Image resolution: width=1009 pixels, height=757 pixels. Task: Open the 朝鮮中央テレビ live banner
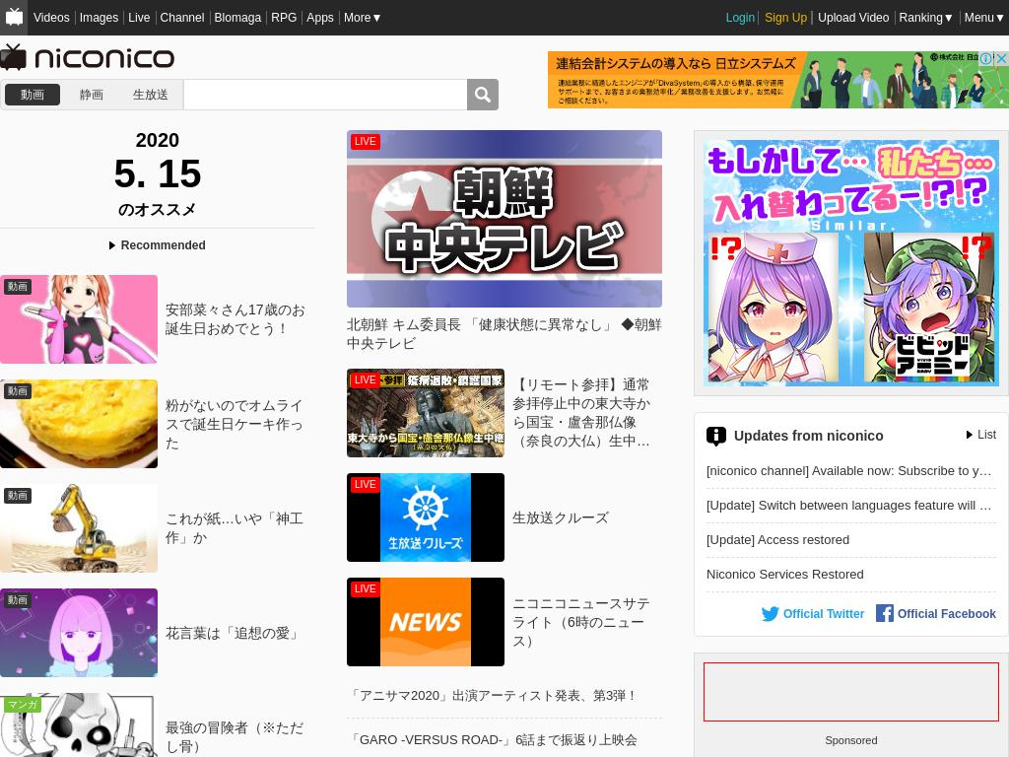point(504,219)
